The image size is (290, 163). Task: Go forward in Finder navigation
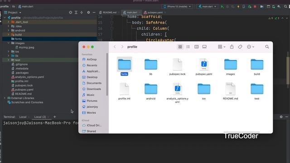pos(122,47)
